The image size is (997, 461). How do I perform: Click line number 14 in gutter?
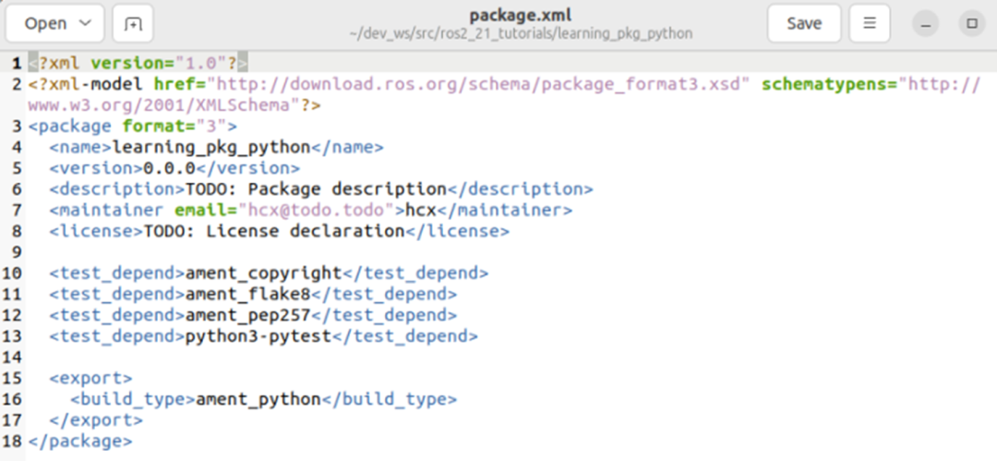[x=11, y=358]
